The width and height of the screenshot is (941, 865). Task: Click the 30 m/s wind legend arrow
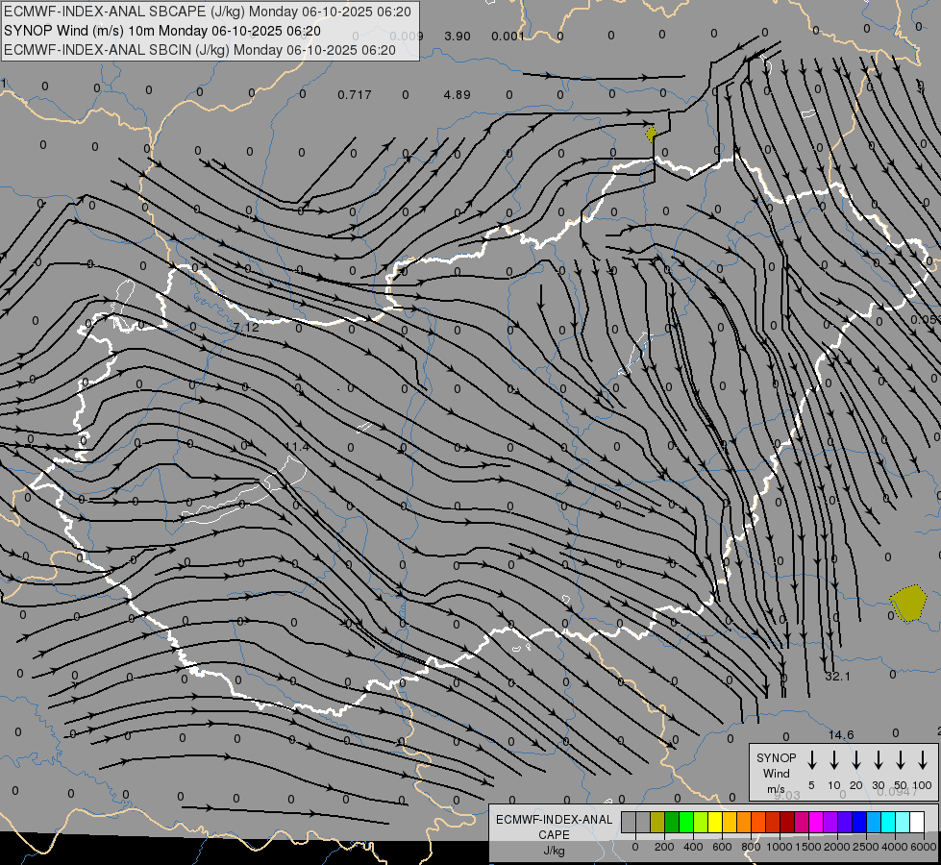[x=878, y=760]
